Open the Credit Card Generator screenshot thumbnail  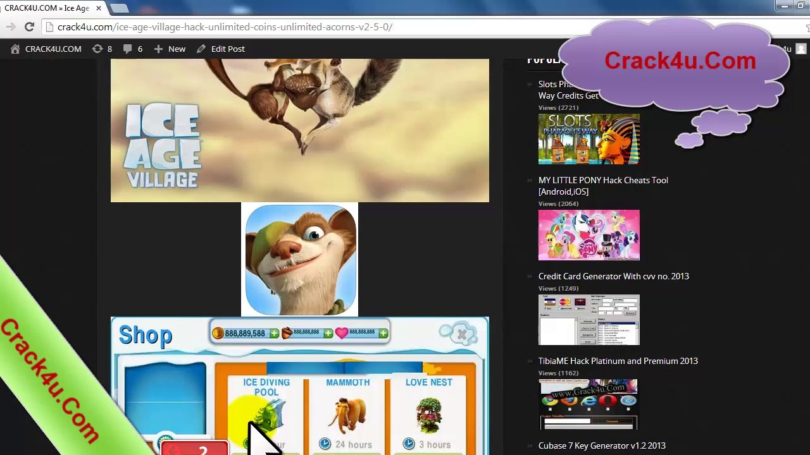tap(589, 320)
